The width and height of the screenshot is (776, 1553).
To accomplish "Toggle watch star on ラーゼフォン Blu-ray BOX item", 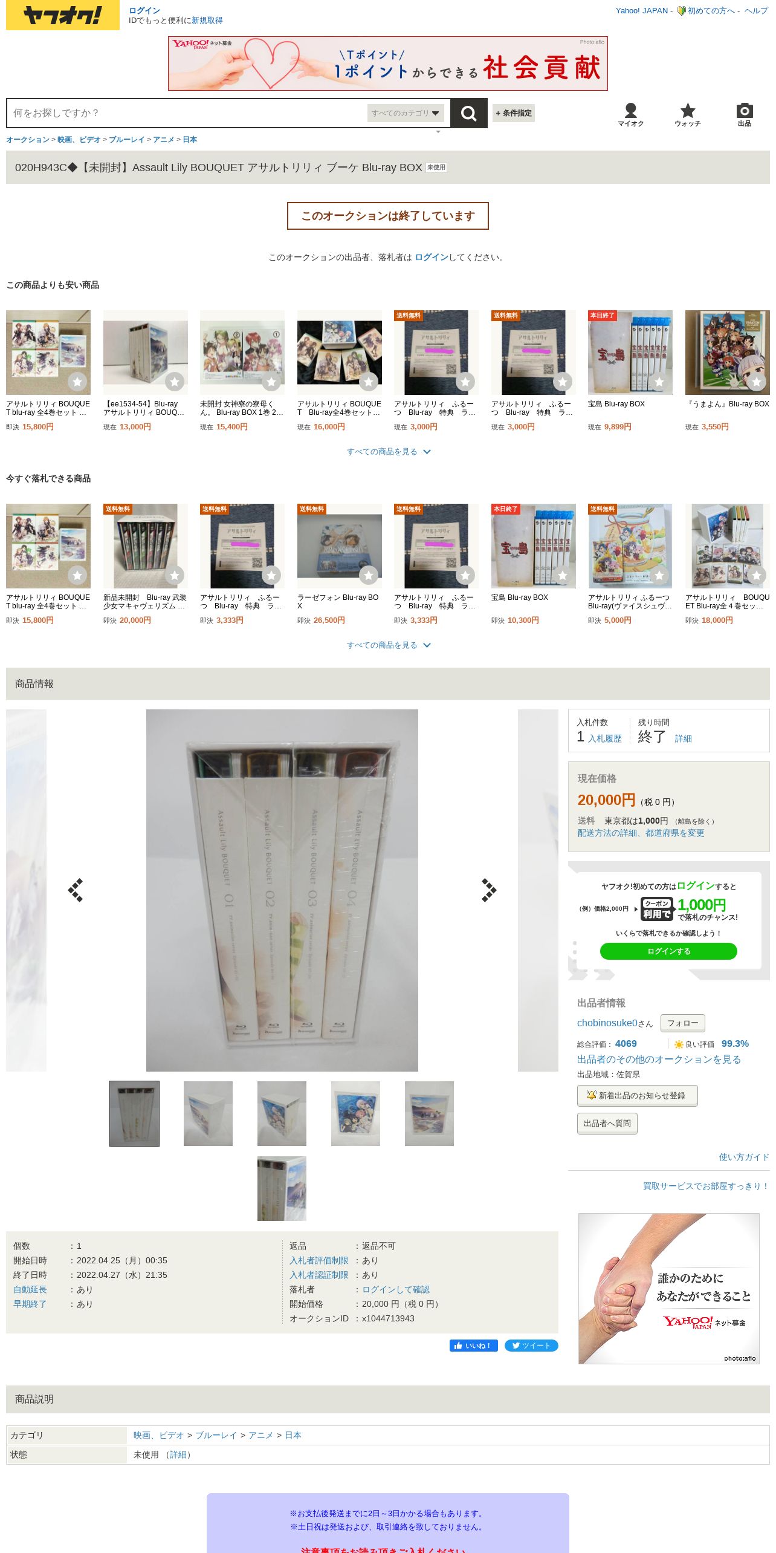I will (x=369, y=575).
